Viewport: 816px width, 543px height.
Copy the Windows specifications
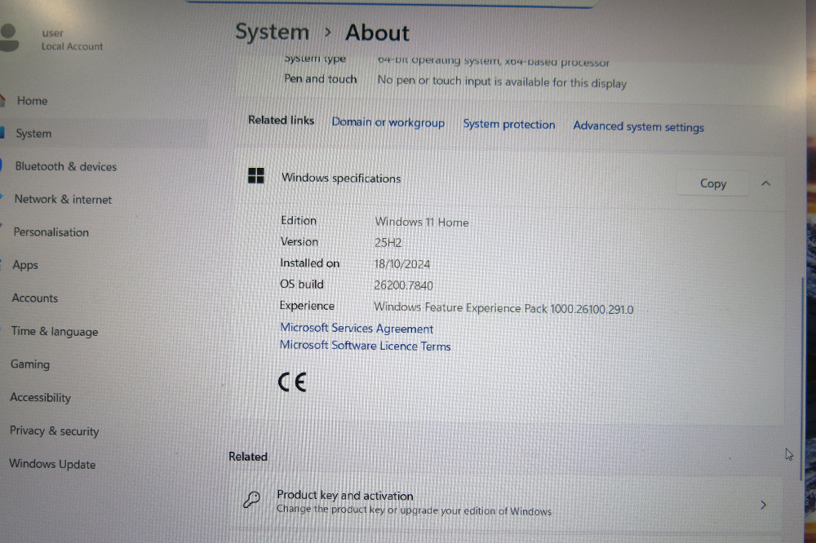pos(712,183)
